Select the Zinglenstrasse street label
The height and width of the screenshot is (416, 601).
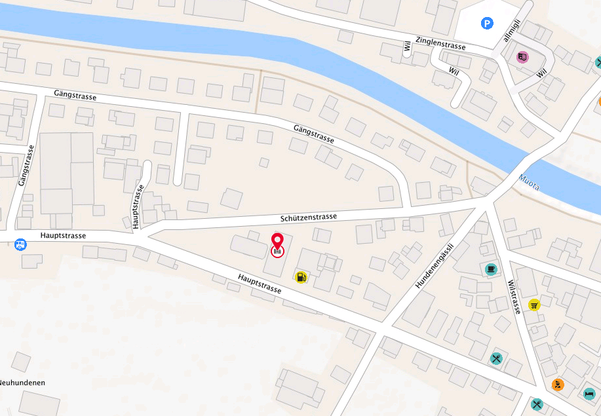[x=441, y=43]
